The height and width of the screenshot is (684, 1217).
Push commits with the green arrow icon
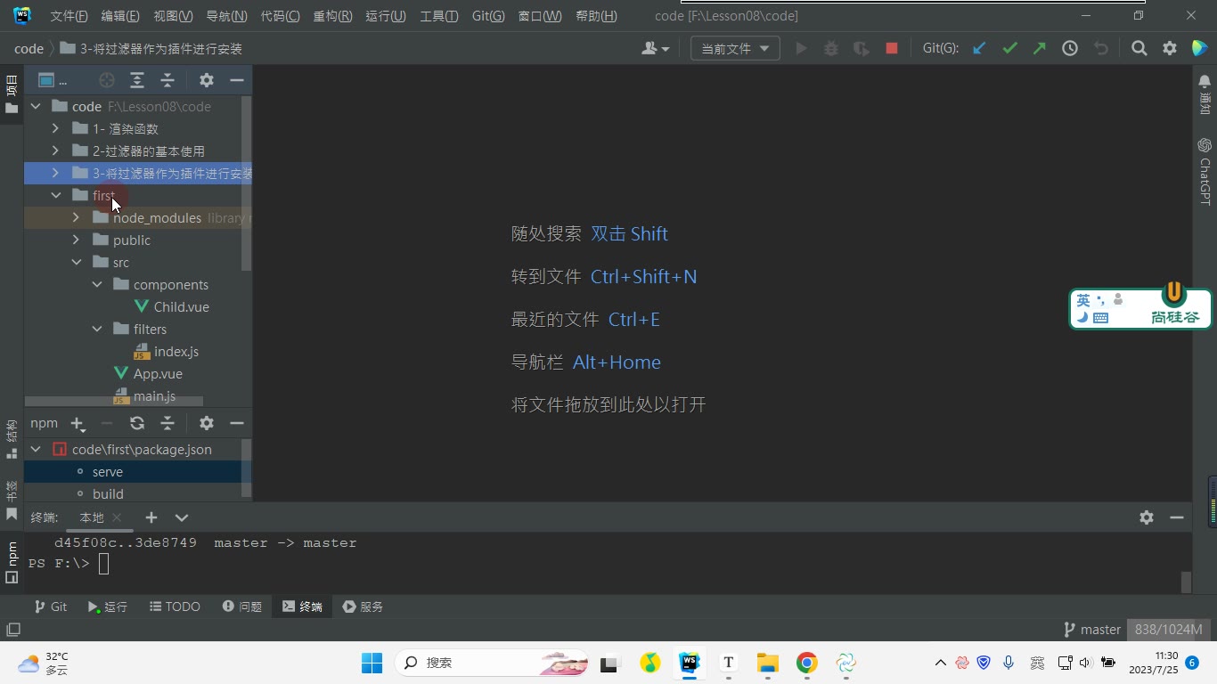[x=1040, y=49]
